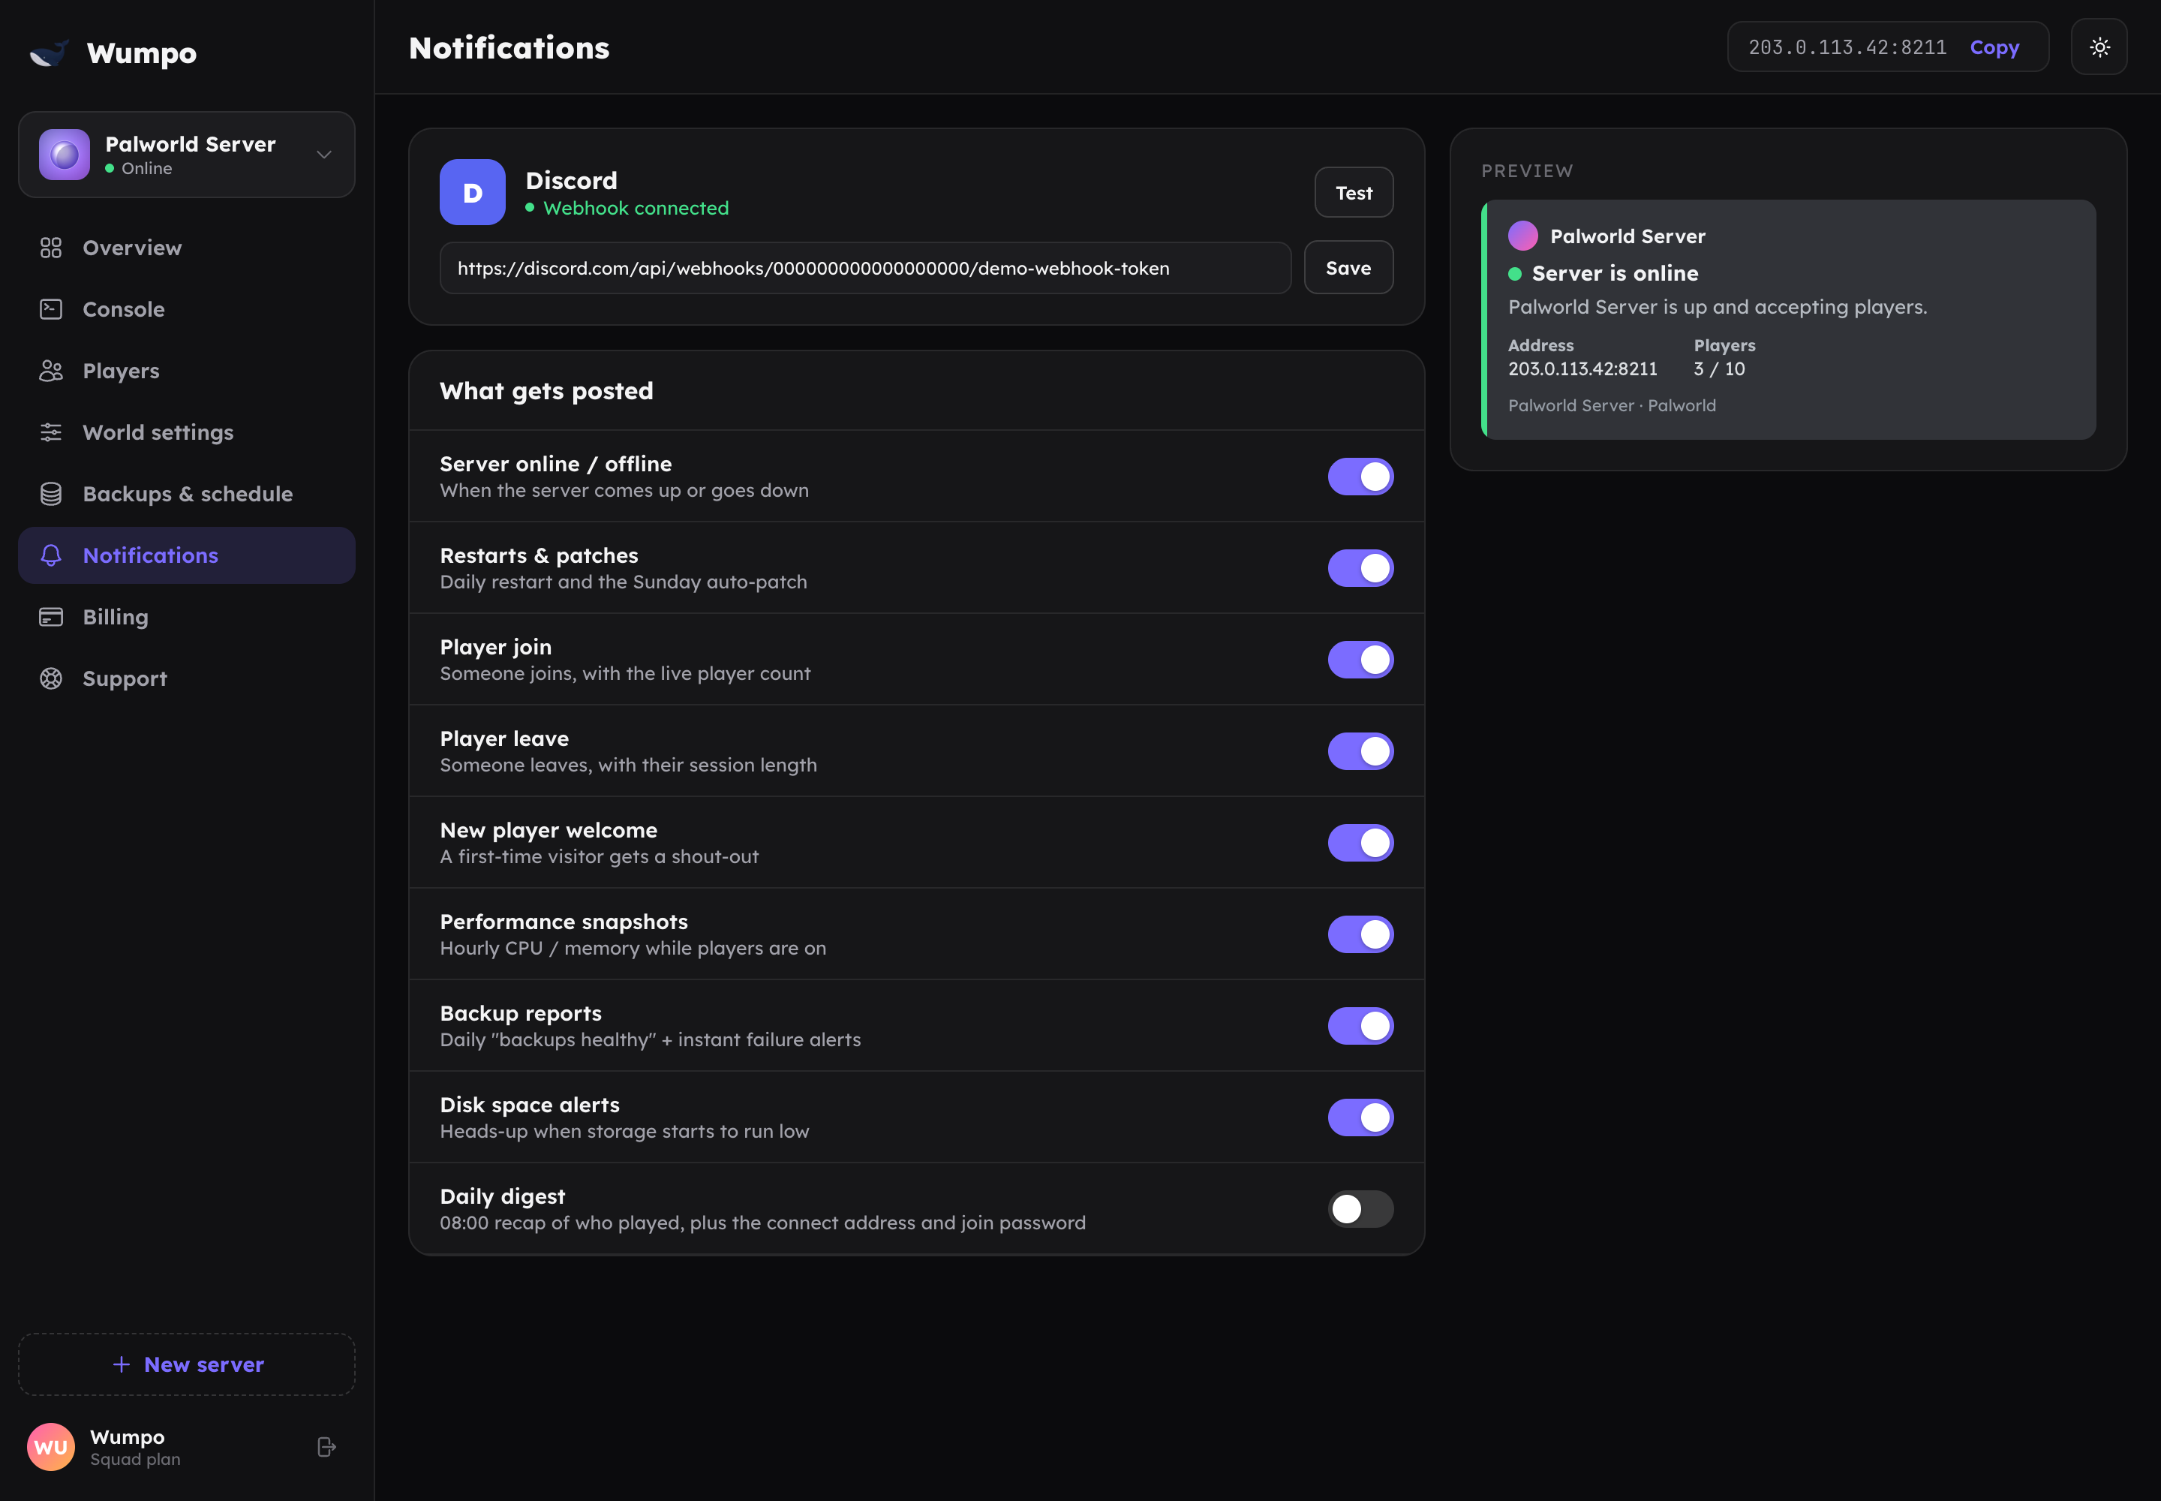Click the Billing card icon

pyautogui.click(x=51, y=617)
